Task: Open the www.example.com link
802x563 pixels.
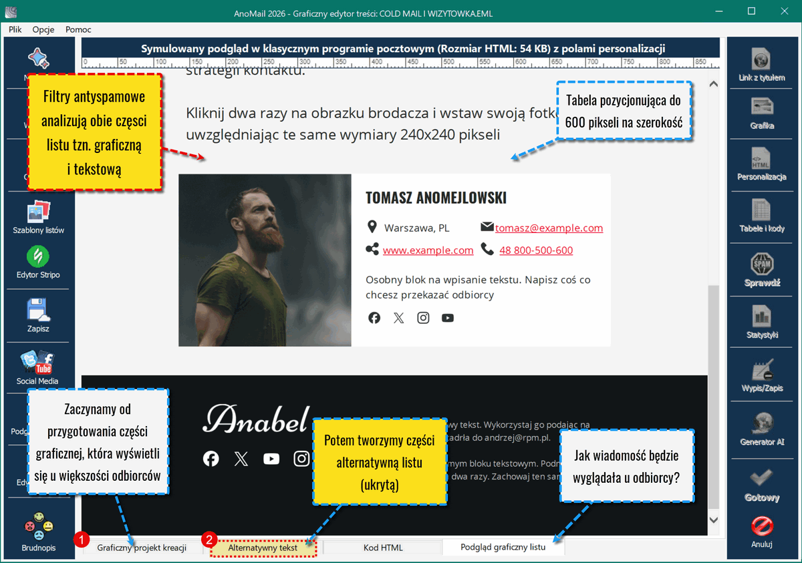Action: [428, 250]
